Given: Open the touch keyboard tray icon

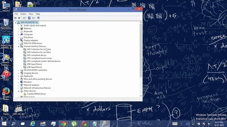Looking at the screenshot, I should tap(175, 124).
